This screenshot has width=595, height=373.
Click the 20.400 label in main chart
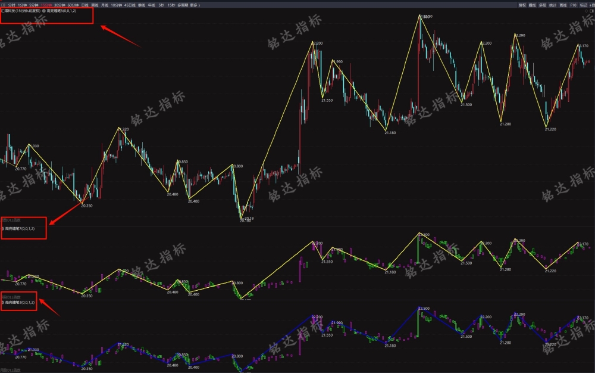click(193, 201)
